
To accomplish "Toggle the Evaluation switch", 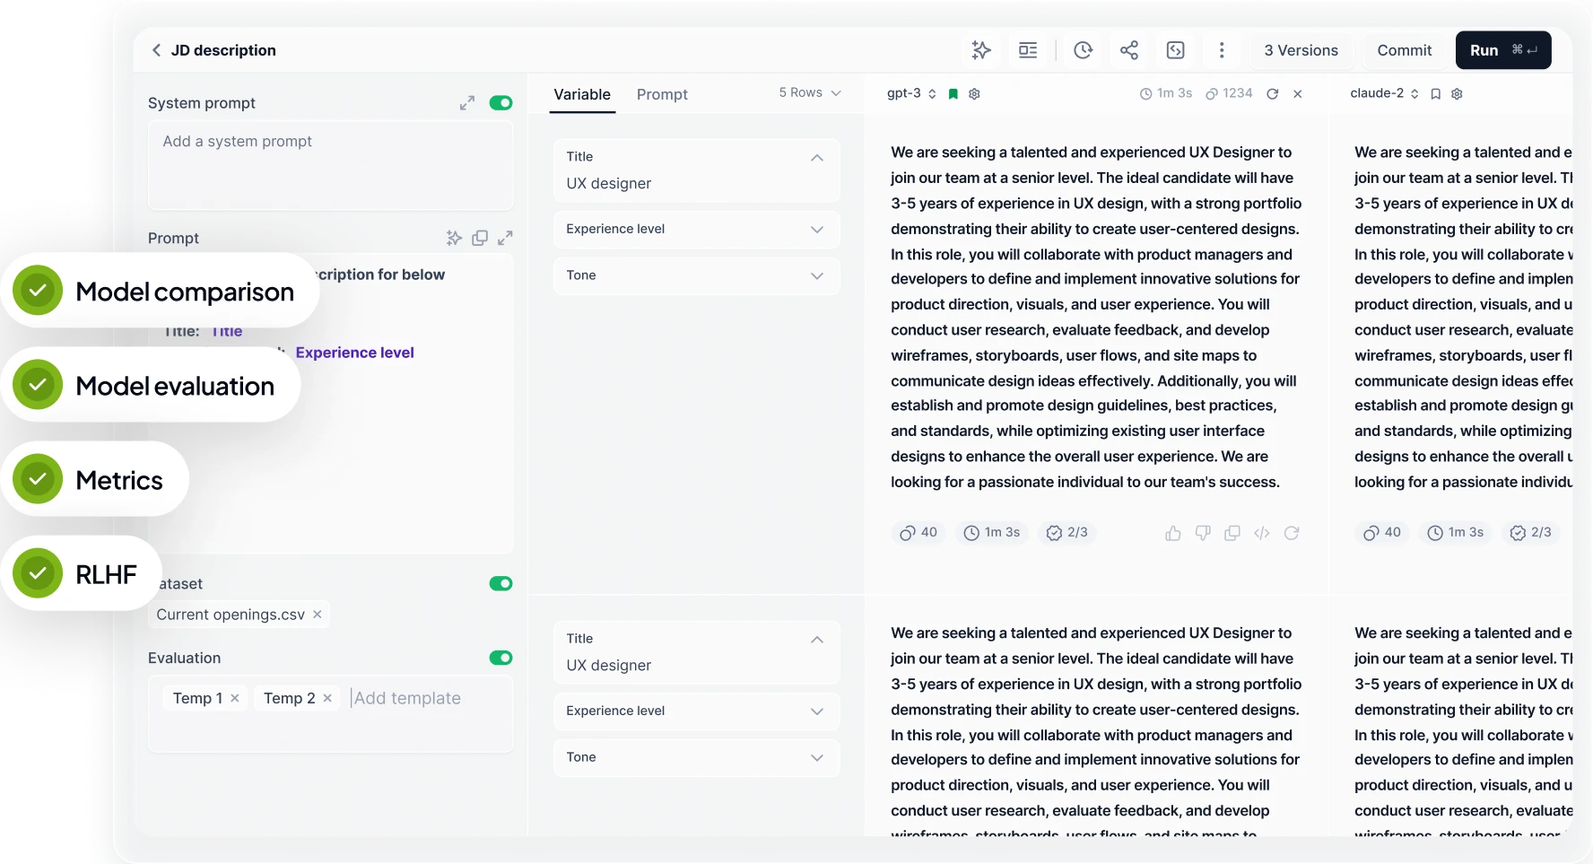I will (x=501, y=658).
